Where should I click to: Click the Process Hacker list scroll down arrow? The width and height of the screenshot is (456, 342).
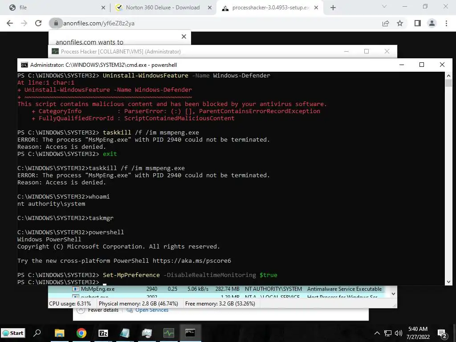393,294
